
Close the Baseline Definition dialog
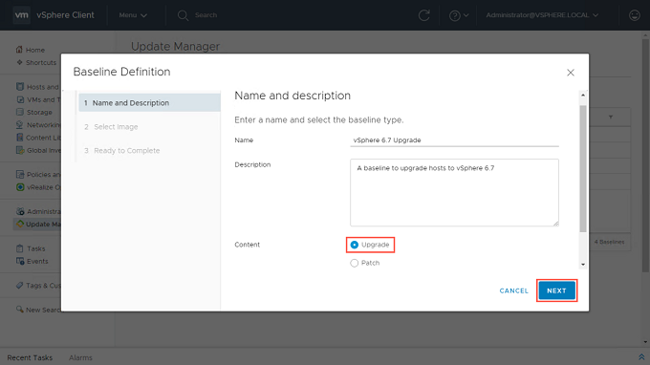point(571,73)
